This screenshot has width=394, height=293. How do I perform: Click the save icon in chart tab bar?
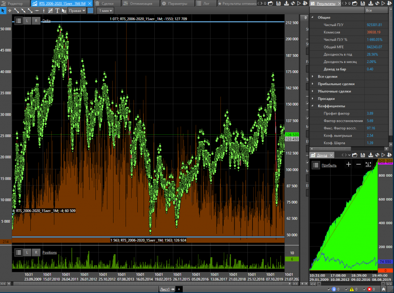(279, 3)
